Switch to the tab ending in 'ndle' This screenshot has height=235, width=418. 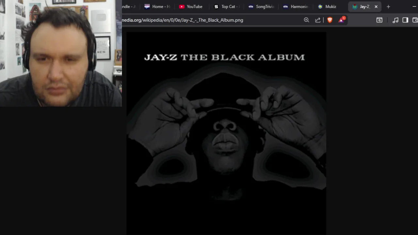tap(129, 7)
